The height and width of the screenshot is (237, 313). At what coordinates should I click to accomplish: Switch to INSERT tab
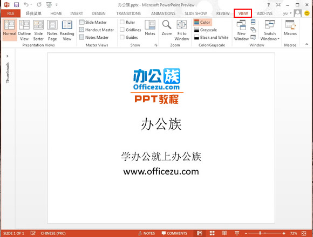(x=77, y=13)
